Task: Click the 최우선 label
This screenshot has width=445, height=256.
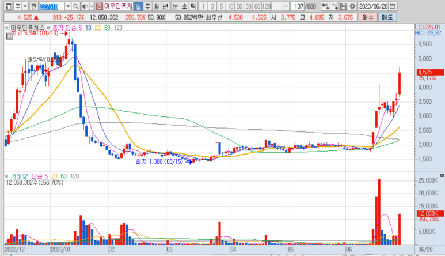Action: tap(214, 17)
